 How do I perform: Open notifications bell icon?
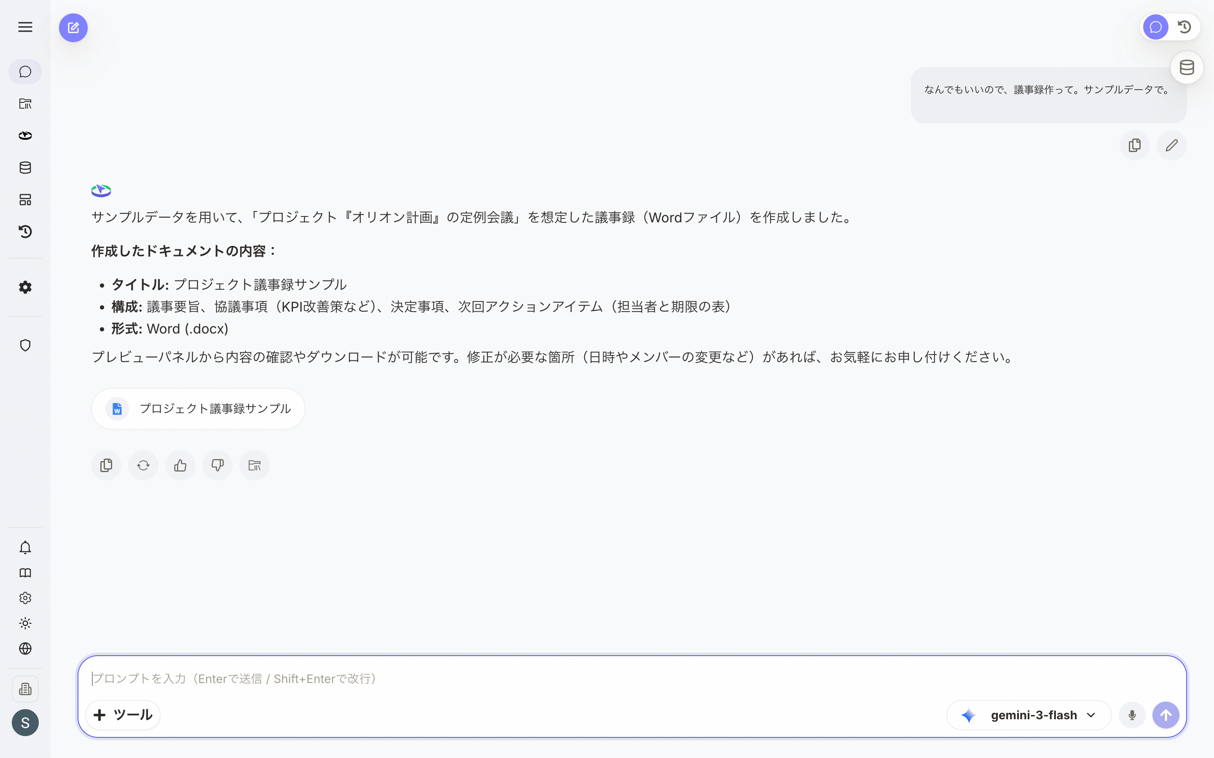click(25, 547)
